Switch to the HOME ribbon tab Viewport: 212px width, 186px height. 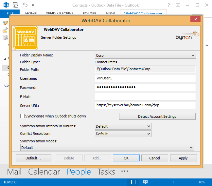pyautogui.click(x=31, y=13)
